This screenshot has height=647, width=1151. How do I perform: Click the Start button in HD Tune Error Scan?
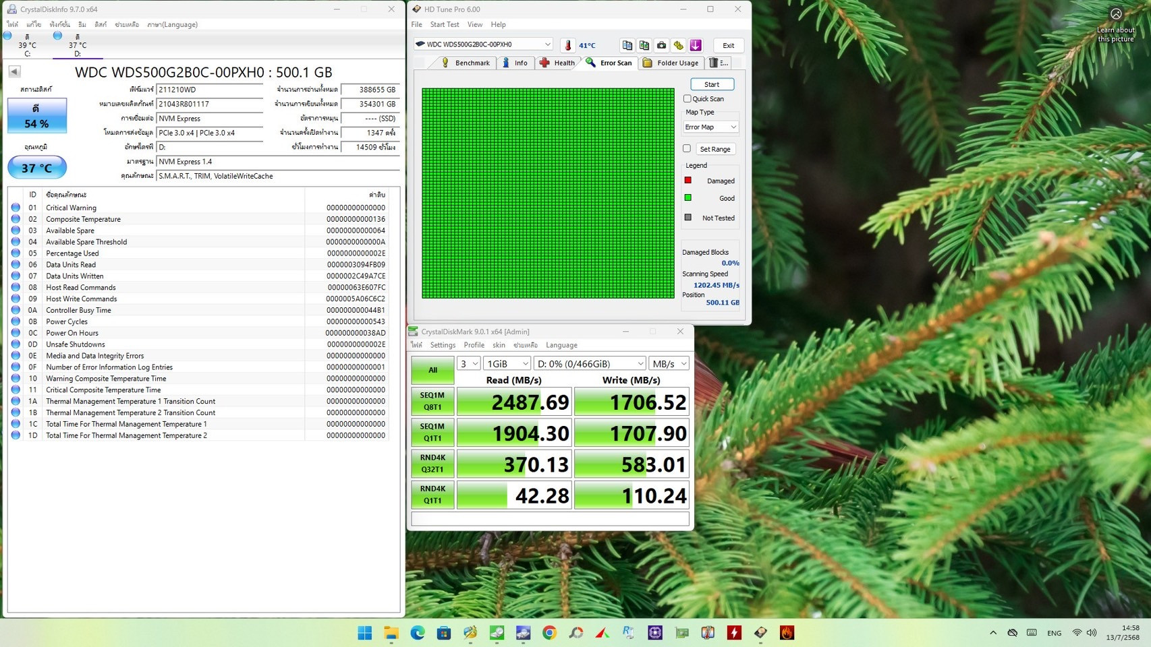point(712,84)
